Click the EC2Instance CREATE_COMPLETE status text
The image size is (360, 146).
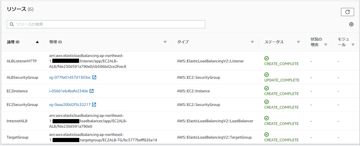pos(282,94)
